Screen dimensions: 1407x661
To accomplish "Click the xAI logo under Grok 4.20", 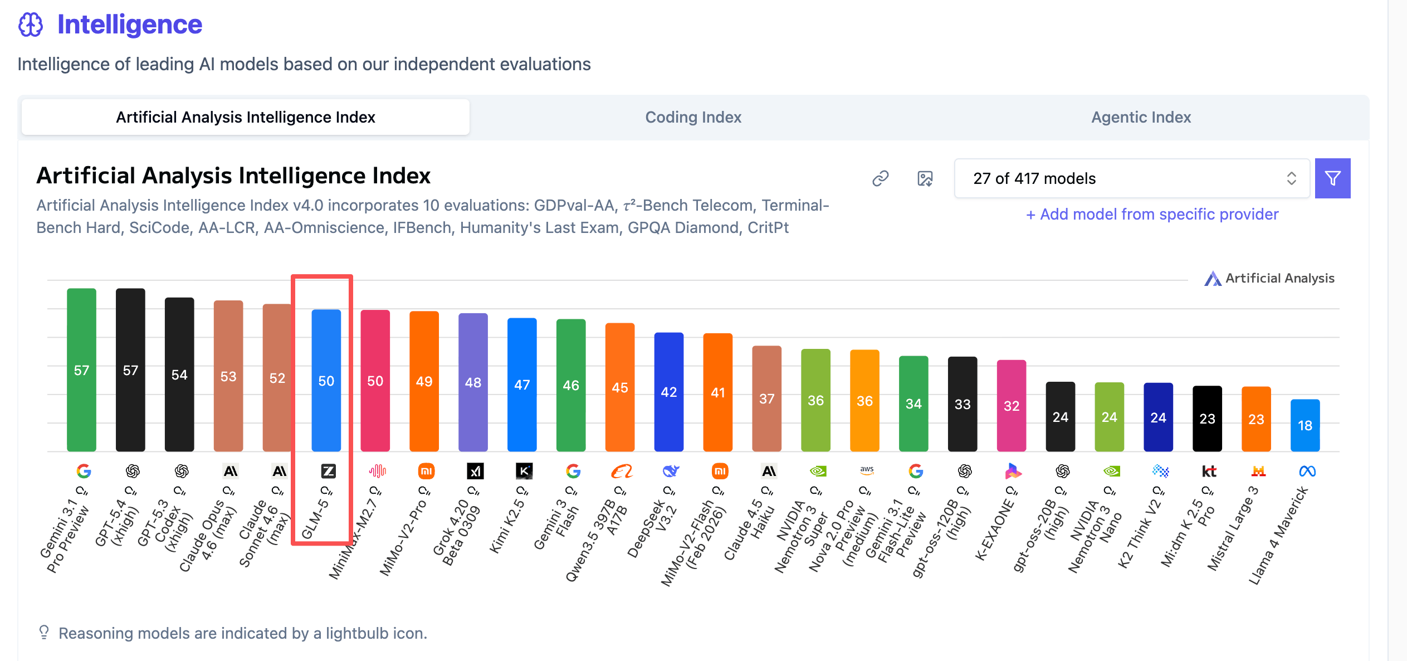I will coord(475,472).
